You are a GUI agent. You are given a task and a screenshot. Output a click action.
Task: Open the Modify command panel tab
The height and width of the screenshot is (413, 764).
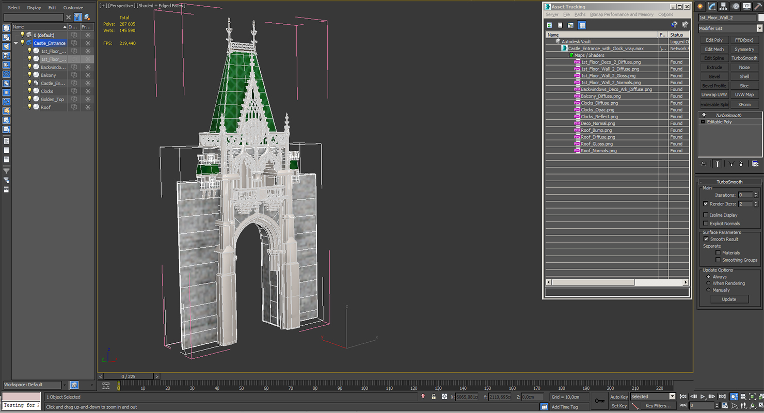[x=712, y=7]
